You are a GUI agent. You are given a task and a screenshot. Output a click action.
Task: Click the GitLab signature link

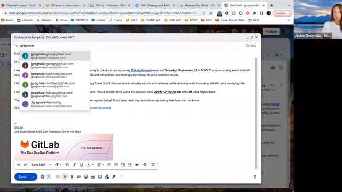[19, 127]
